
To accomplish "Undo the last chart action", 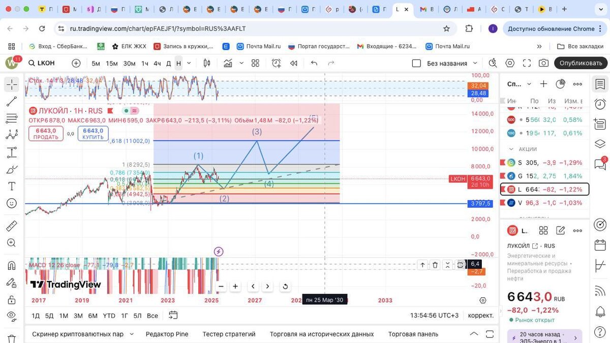I will coord(314,63).
